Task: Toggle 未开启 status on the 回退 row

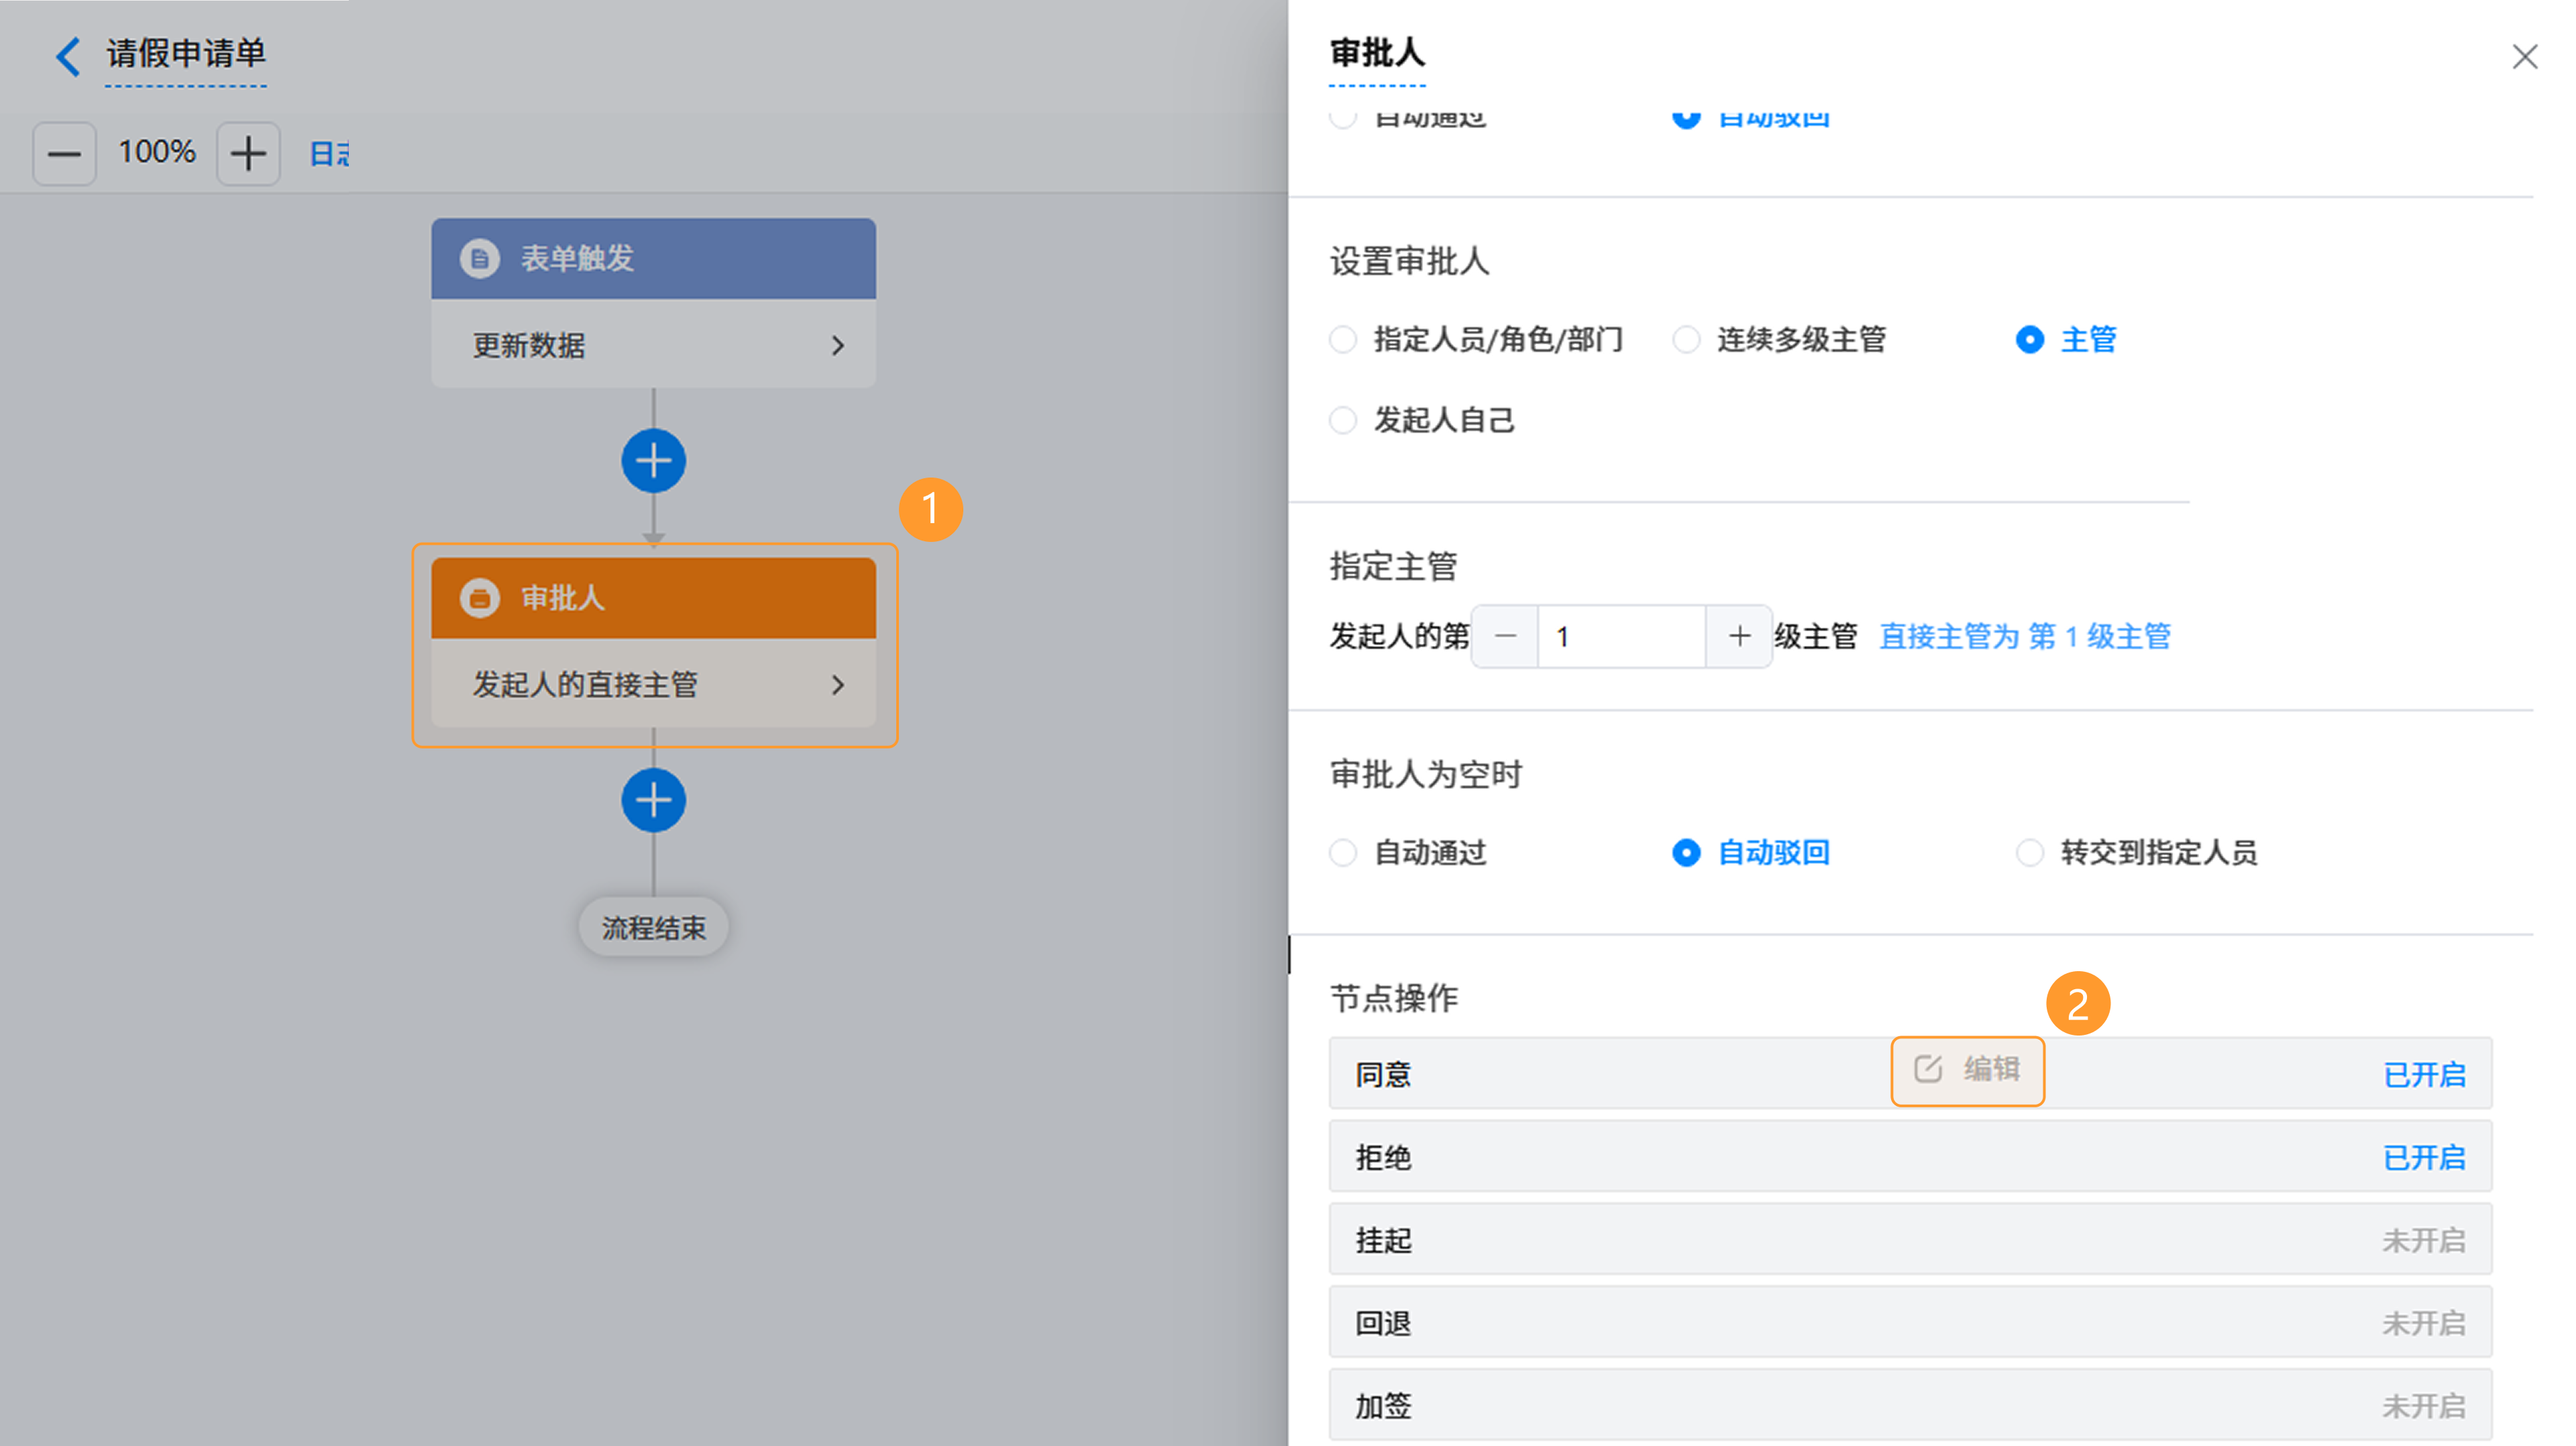Action: click(2424, 1324)
